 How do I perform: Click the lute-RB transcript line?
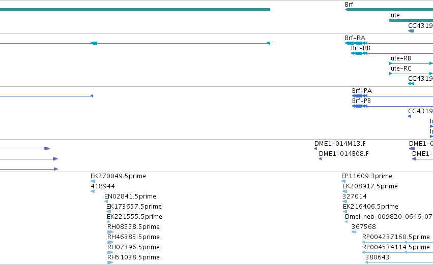[411, 63]
